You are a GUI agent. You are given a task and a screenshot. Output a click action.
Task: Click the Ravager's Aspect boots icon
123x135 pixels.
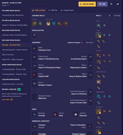35,84
